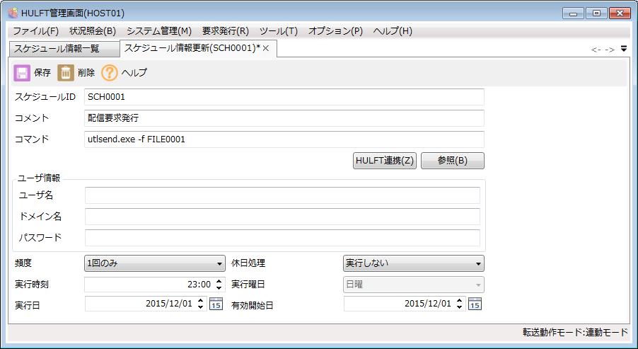Close the HULFT管理画面 window
Image resolution: width=638 pixels, height=349 pixels.
620,13
